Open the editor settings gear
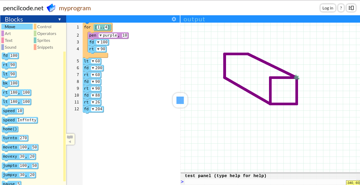Screen dimensions: 360x185 pos(174,19)
